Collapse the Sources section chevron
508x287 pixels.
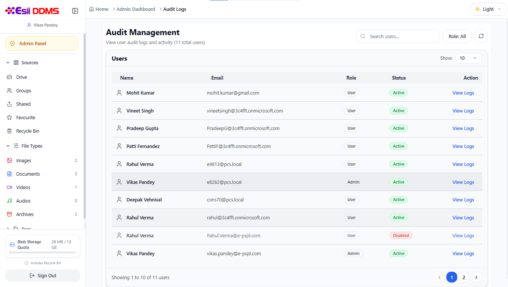(8, 62)
